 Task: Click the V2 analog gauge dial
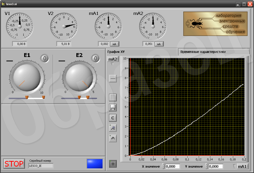coord(64,26)
